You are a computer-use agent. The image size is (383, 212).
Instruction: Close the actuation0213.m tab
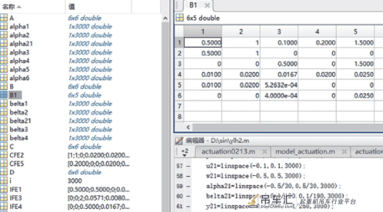pyautogui.click(x=264, y=152)
